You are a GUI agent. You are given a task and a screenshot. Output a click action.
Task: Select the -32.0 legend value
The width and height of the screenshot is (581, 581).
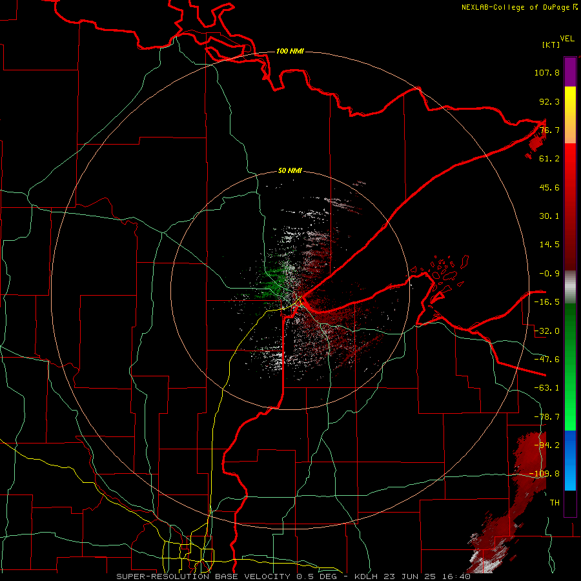point(547,331)
